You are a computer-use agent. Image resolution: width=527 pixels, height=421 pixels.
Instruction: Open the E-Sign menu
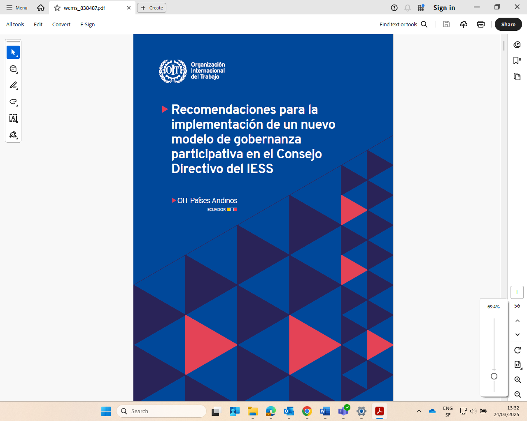[x=88, y=25]
